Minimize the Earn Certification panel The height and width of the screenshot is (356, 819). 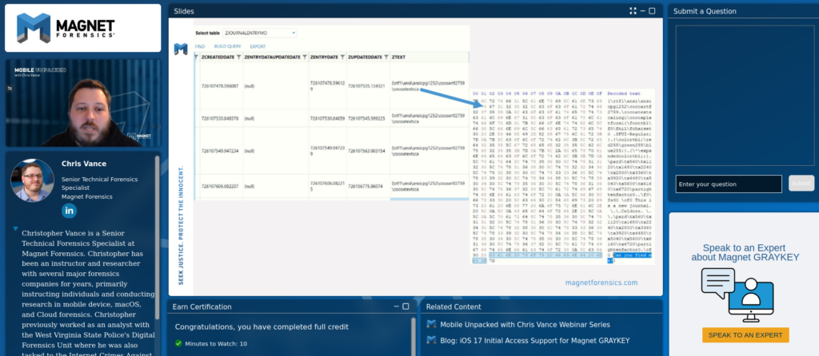(x=397, y=307)
